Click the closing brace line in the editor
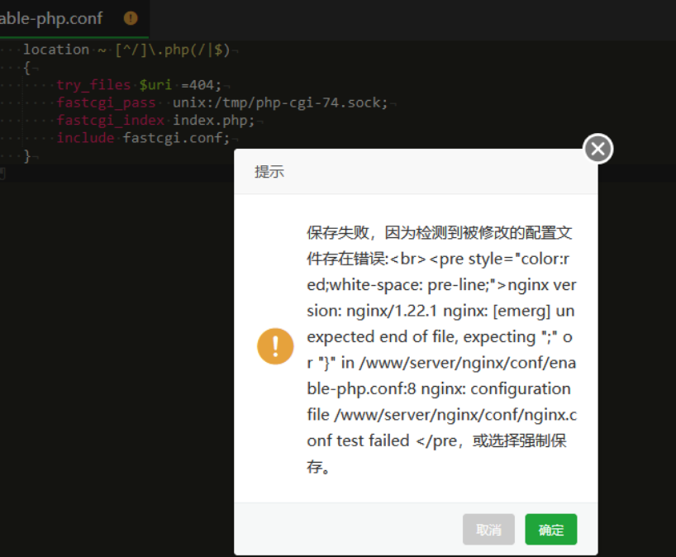 [26, 155]
